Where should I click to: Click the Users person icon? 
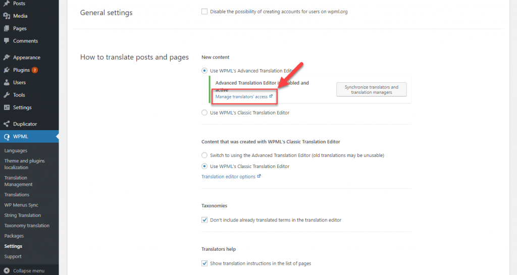click(x=7, y=82)
